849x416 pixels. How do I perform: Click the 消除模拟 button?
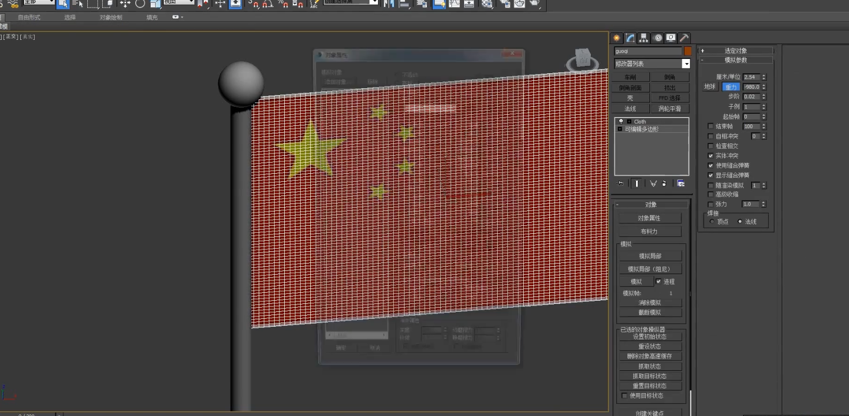[x=650, y=303]
